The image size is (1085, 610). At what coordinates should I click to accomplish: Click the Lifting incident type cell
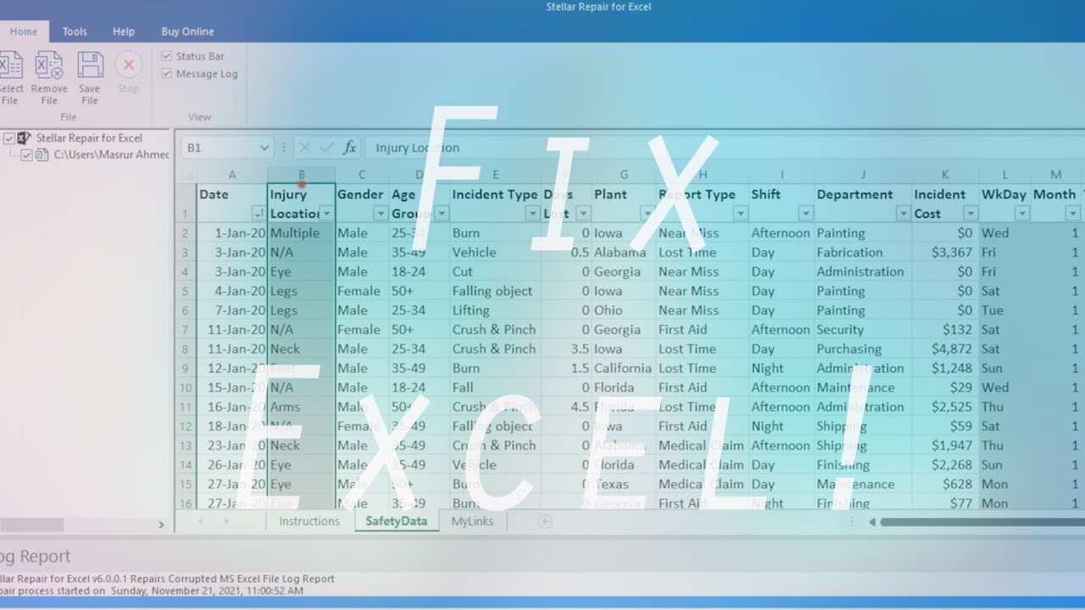click(x=495, y=310)
